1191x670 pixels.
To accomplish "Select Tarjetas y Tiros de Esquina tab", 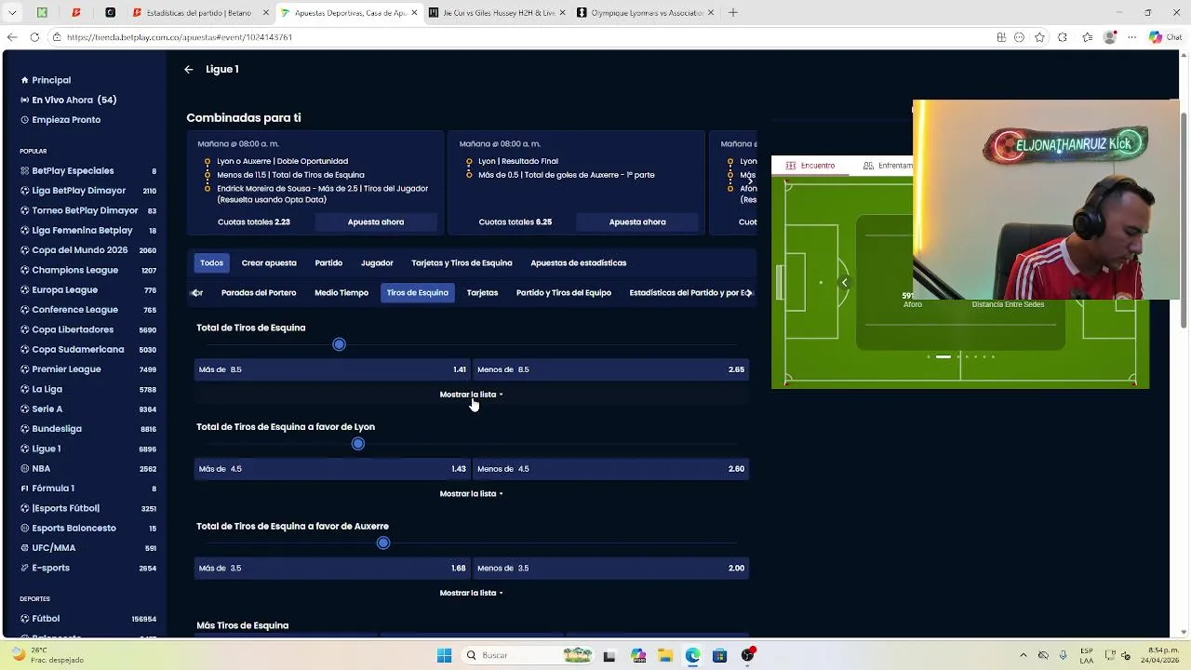I will tap(462, 262).
